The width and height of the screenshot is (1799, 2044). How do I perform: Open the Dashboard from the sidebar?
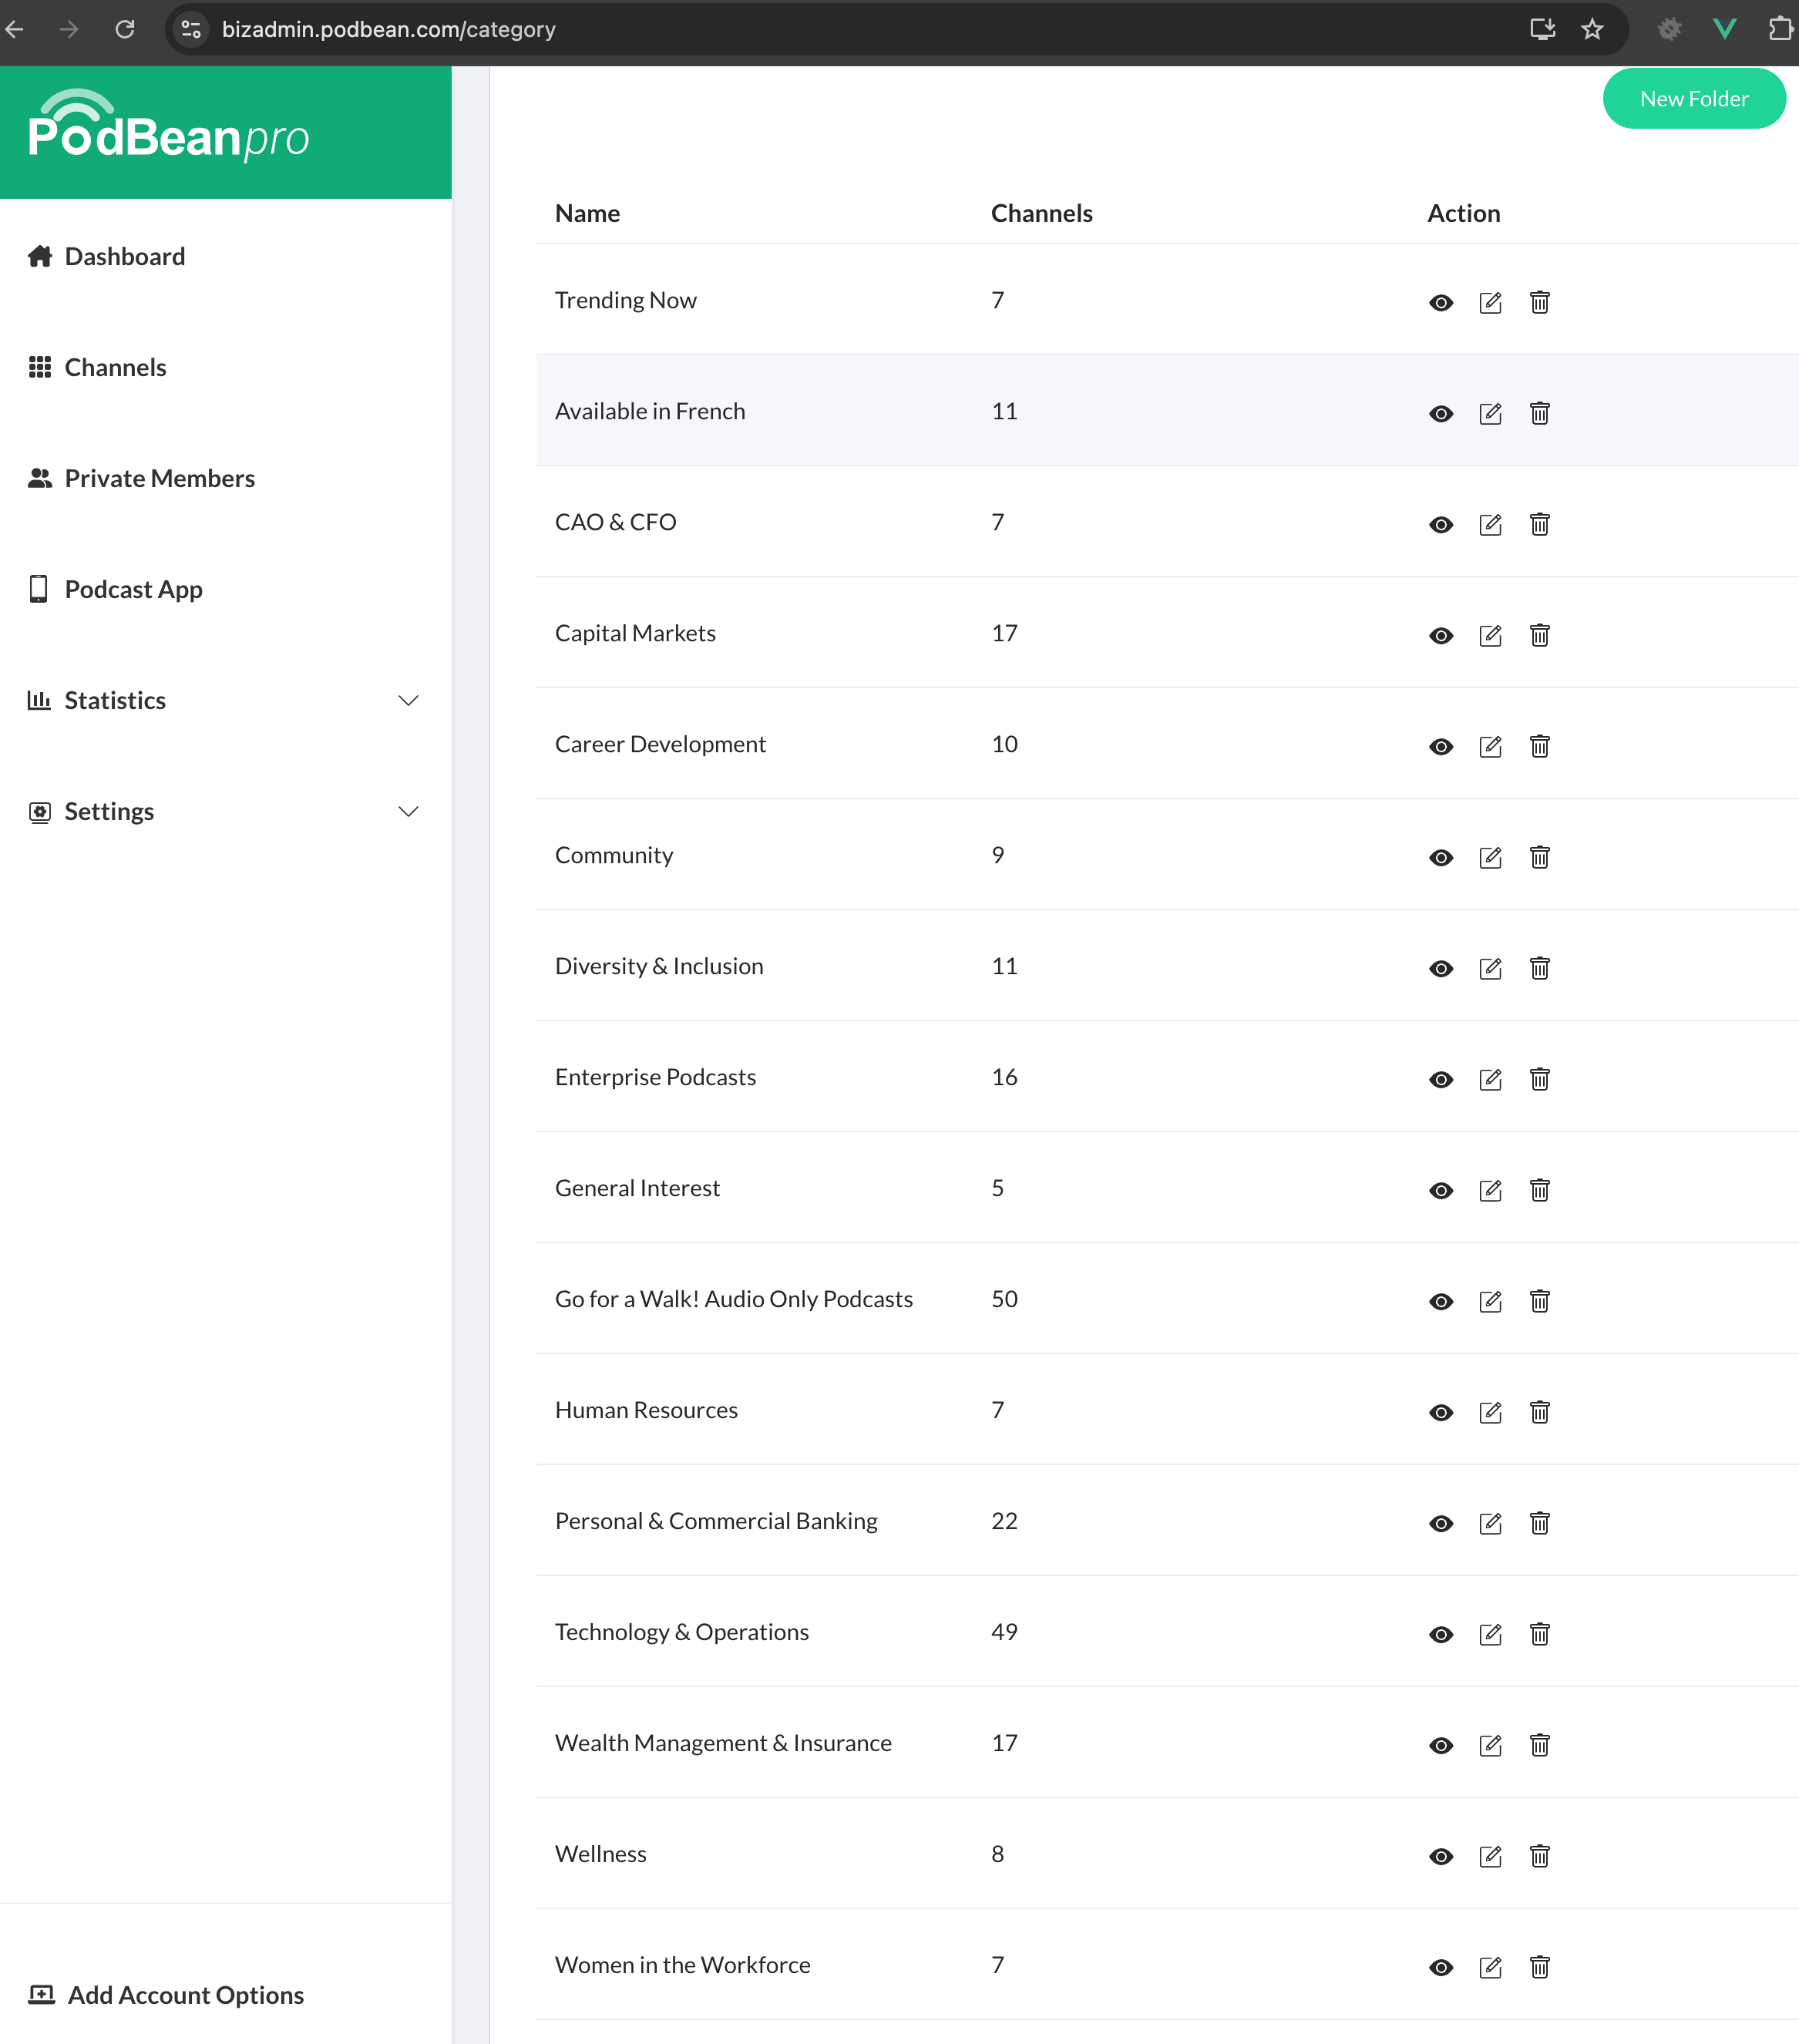point(124,256)
